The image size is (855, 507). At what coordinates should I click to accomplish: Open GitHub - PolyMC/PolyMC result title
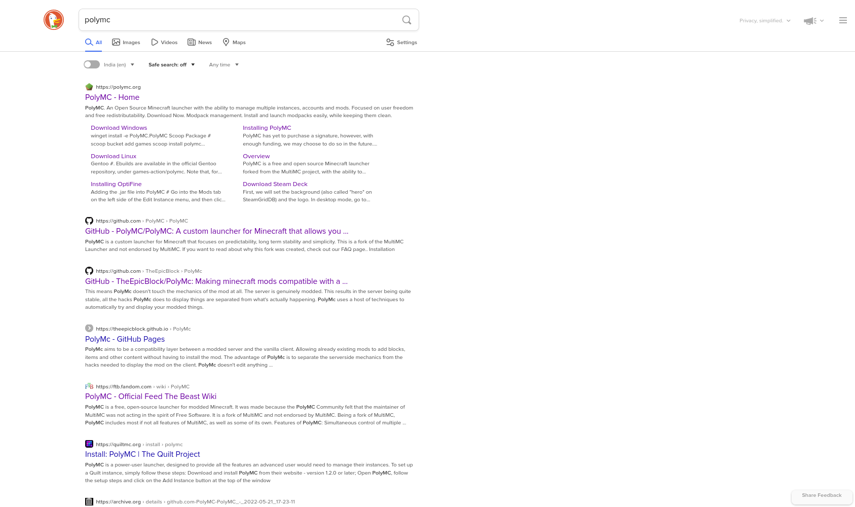tap(217, 231)
